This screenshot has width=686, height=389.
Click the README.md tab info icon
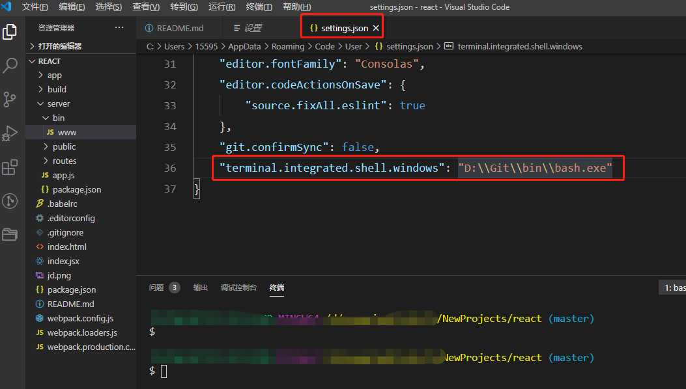149,28
